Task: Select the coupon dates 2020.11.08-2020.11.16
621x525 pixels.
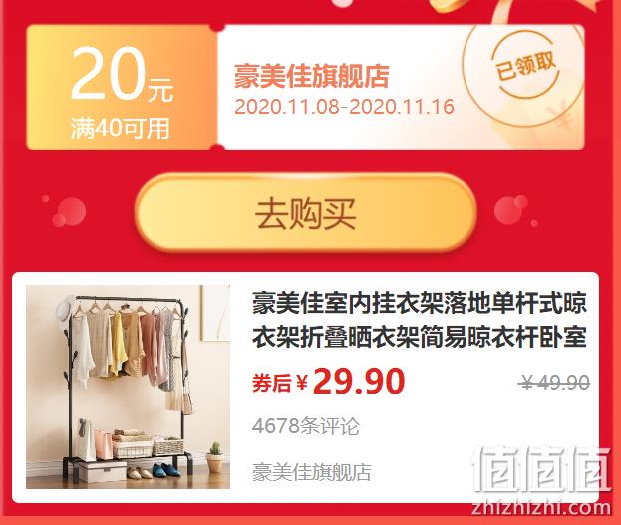Action: pos(344,107)
